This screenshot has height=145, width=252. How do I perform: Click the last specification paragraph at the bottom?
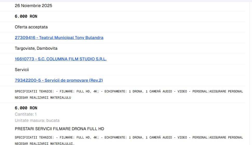point(129,140)
